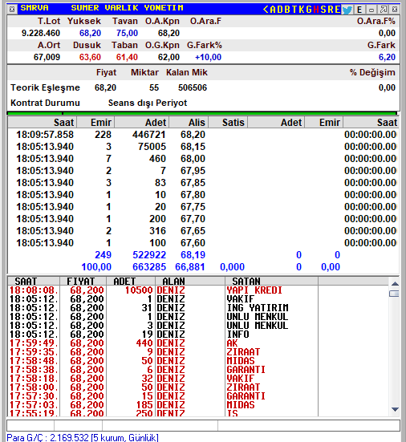Viewport: 406px width, 442px height.
Task: Click the yellow < arrow in title bar
Action: [x=266, y=10]
